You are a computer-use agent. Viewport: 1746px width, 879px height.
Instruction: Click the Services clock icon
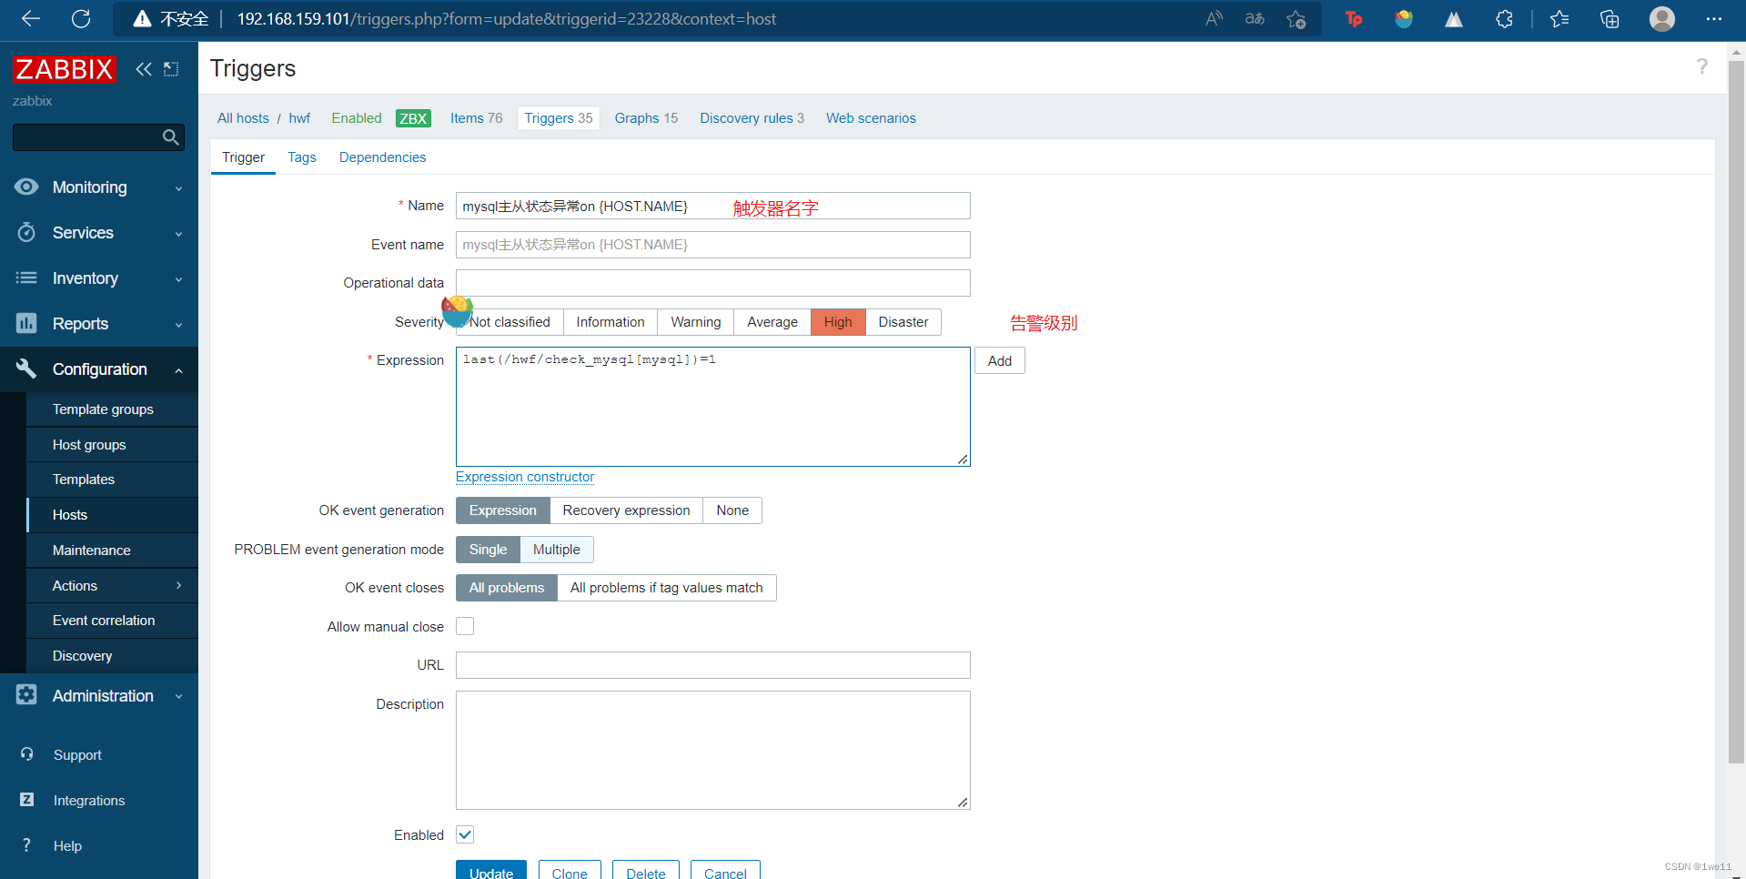click(26, 232)
